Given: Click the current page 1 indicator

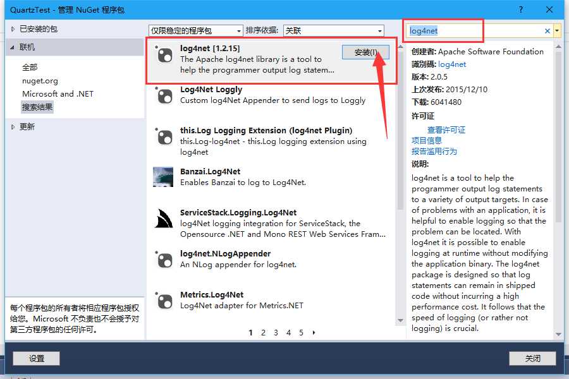Looking at the screenshot, I should point(250,333).
